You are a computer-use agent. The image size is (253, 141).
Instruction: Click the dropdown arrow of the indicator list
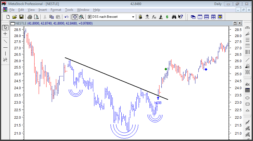coord(133,17)
